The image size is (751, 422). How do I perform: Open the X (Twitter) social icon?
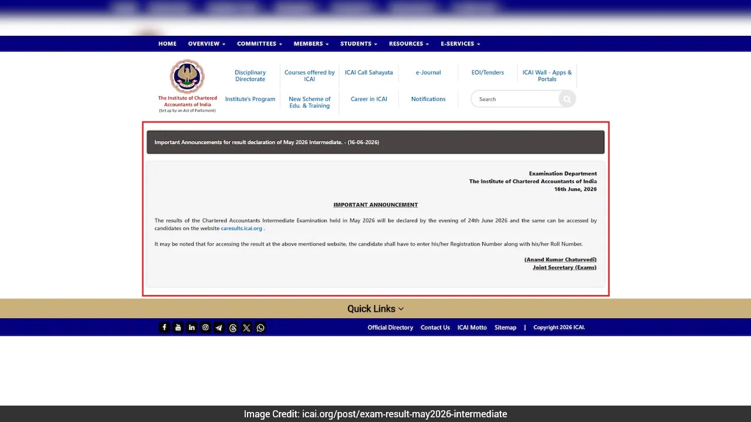(246, 328)
